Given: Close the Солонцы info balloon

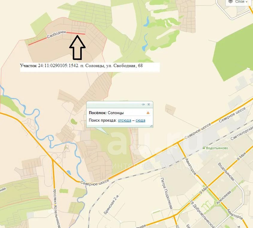Looking at the screenshot, I should [x=149, y=105].
